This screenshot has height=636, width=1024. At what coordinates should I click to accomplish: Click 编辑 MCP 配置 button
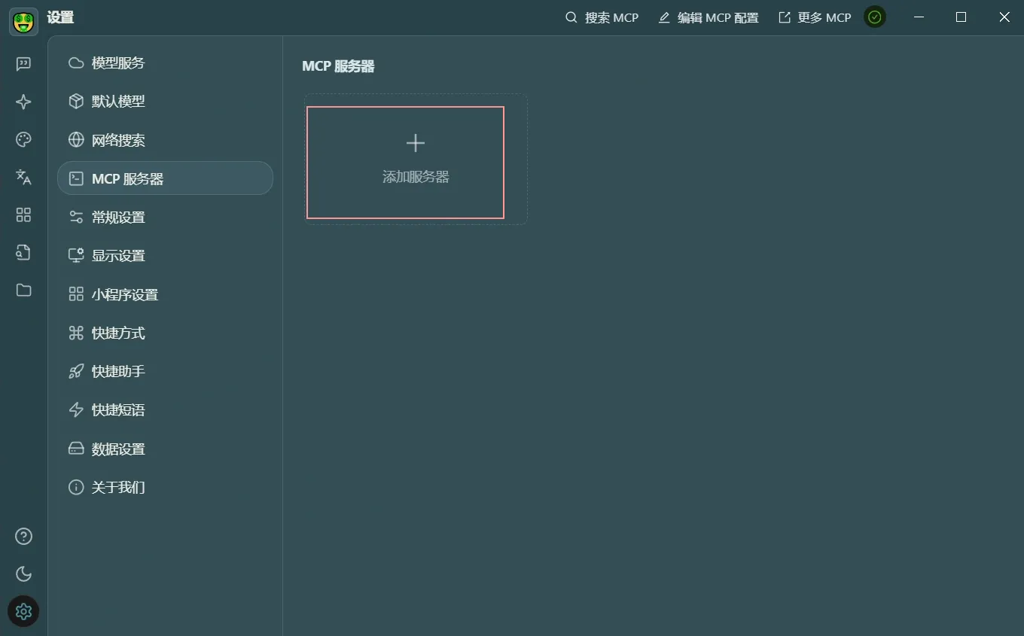point(708,17)
